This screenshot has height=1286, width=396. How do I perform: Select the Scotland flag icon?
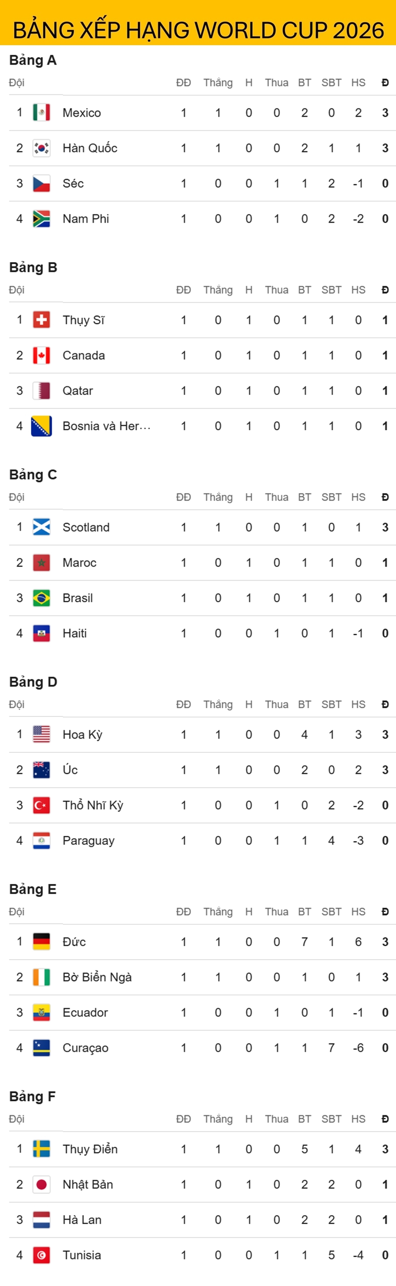[42, 527]
